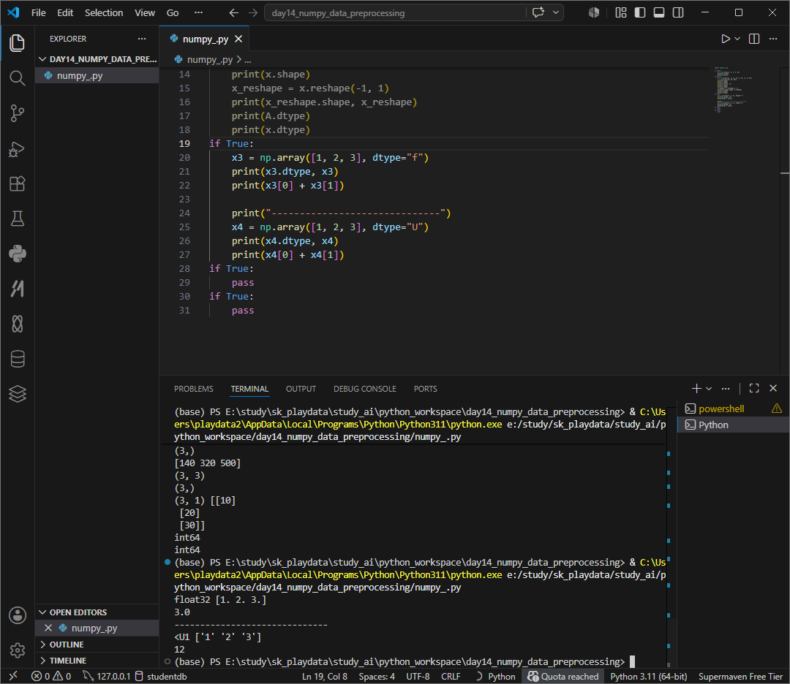Switch to the OUTPUT tab

301,389
